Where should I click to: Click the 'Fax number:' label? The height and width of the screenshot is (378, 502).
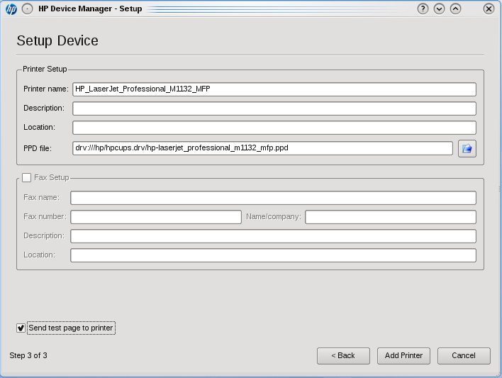[x=45, y=217]
